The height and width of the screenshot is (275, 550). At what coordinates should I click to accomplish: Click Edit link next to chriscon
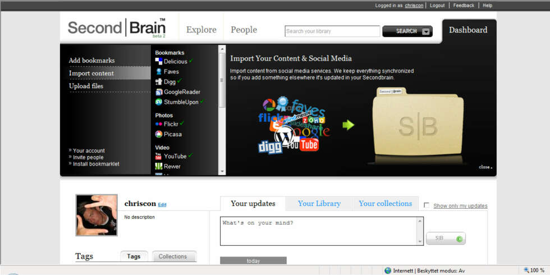[162, 205]
